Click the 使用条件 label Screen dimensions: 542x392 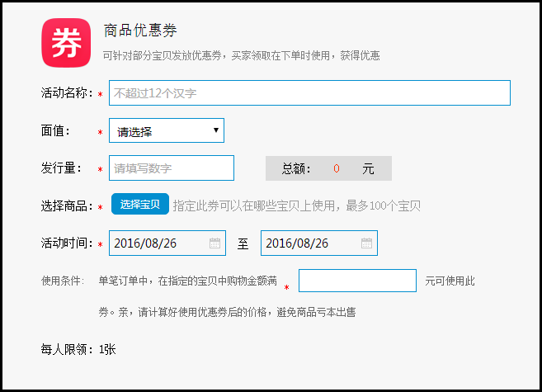pyautogui.click(x=63, y=281)
